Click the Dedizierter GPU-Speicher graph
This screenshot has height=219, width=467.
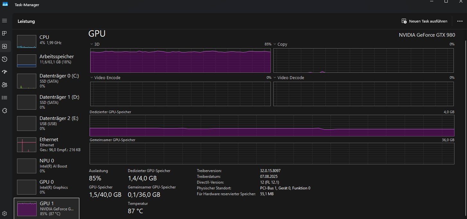[x=272, y=125]
